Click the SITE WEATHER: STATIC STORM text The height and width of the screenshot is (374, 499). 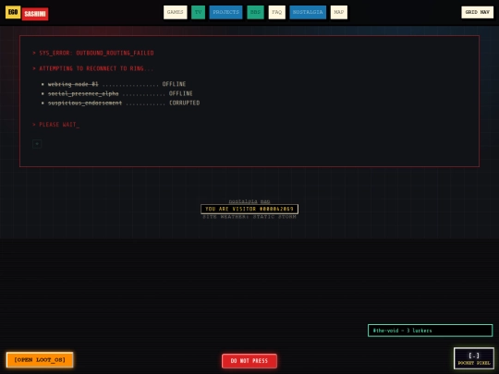pos(249,217)
